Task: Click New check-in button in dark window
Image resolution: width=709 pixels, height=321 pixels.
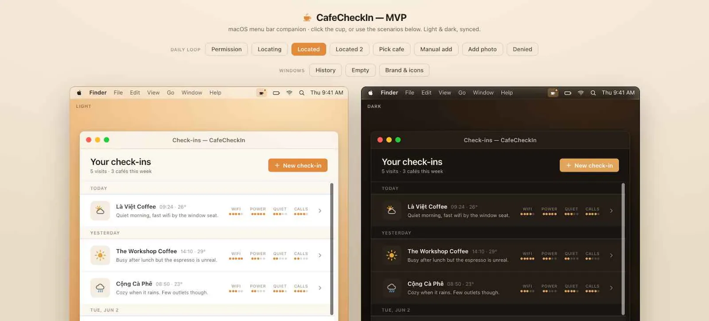Action: 589,165
